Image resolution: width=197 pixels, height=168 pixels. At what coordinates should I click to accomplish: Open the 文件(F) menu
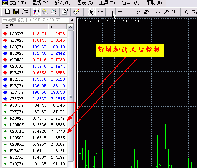18,3
